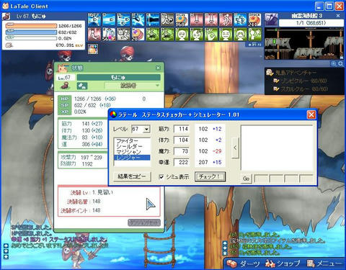Click the Go button

click(x=246, y=179)
